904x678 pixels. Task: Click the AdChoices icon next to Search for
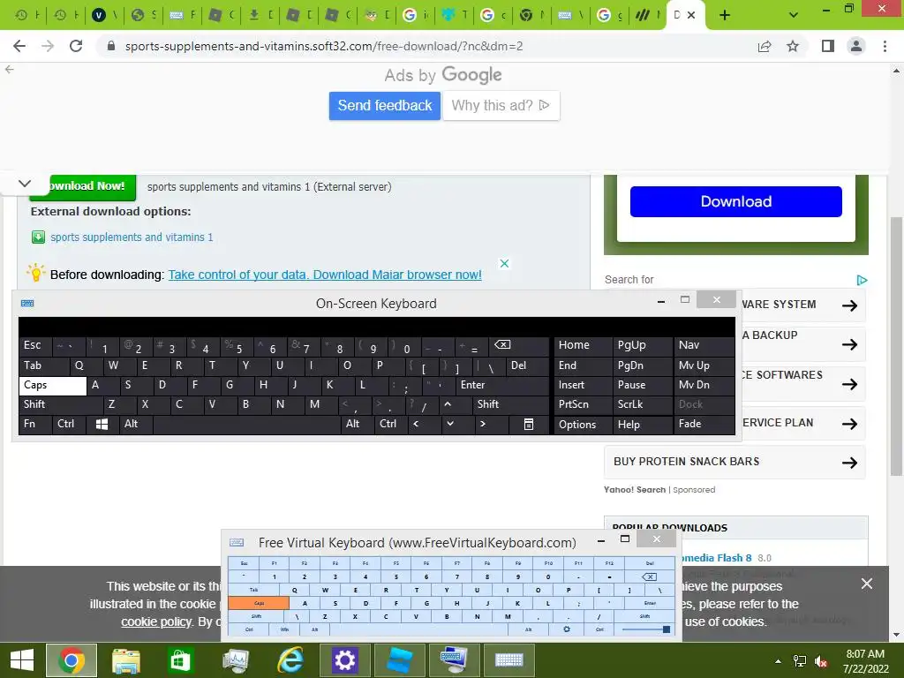click(x=862, y=280)
